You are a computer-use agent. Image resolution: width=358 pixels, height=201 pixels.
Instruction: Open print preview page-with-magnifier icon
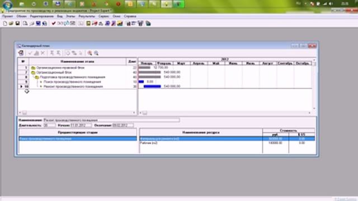coord(25,23)
